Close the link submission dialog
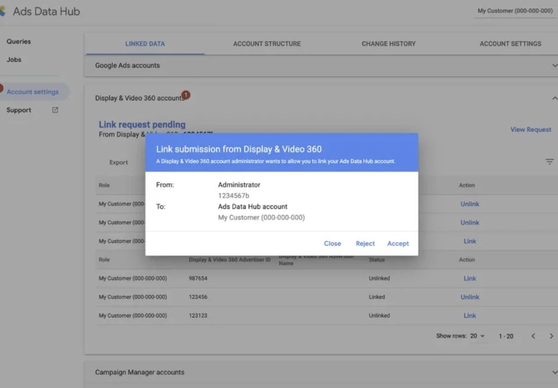Viewport: 558px width, 388px height. (332, 243)
